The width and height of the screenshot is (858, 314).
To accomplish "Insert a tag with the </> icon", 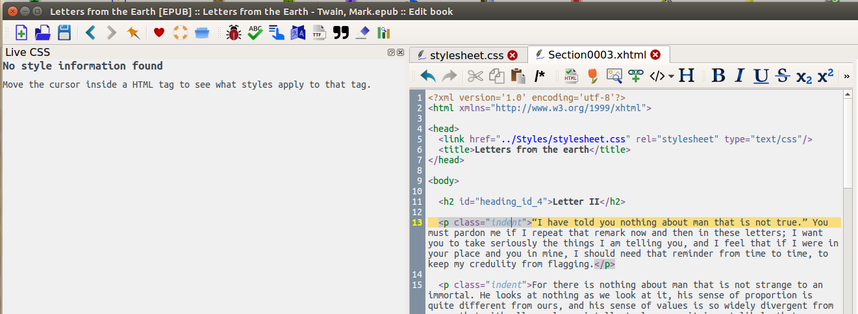I will tap(657, 76).
